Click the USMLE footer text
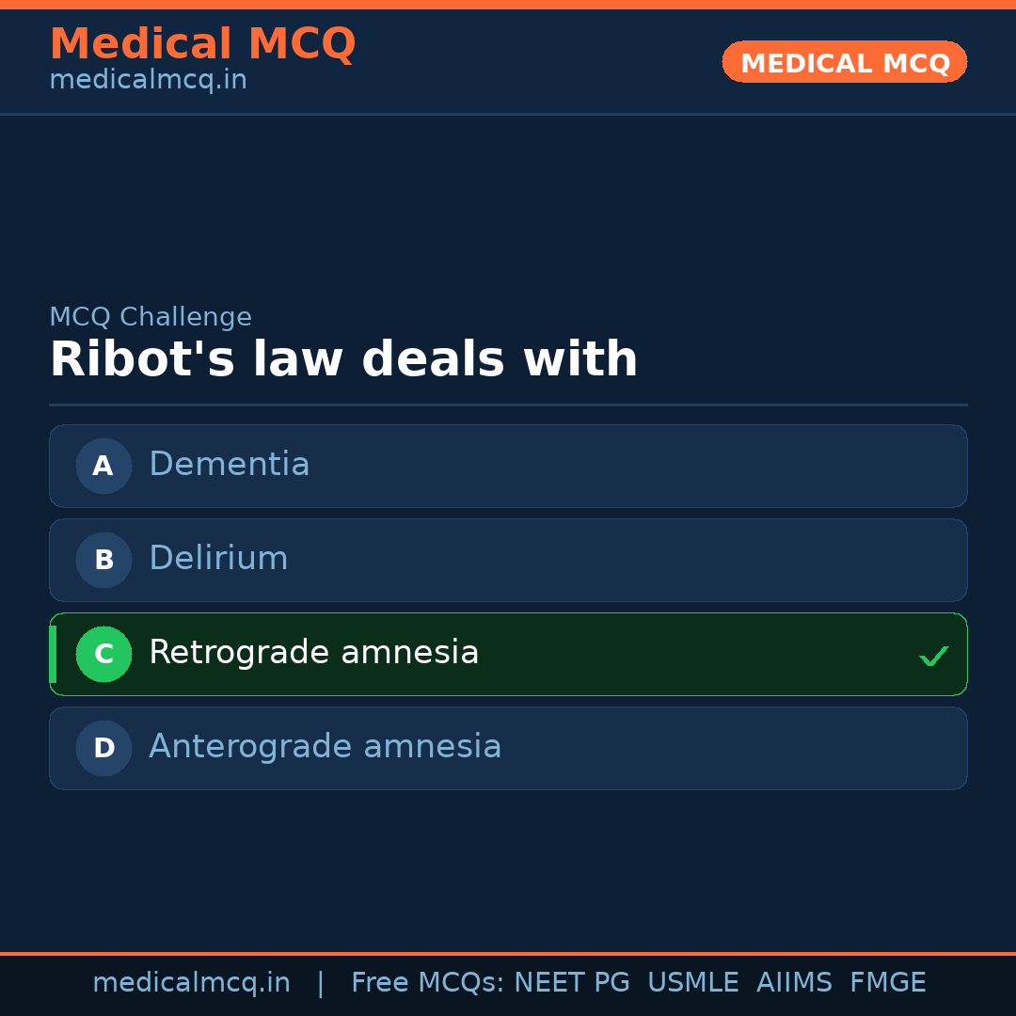 click(x=692, y=983)
